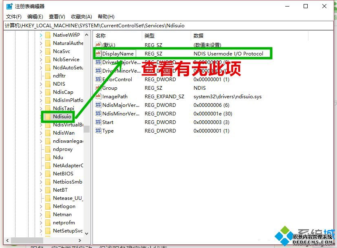The width and height of the screenshot is (337, 248).
Task: Select the binary icon of Type value
Action: click(98, 131)
